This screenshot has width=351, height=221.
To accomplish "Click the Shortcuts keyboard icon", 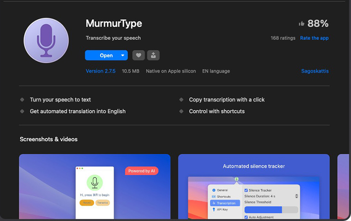I will (x=214, y=197).
